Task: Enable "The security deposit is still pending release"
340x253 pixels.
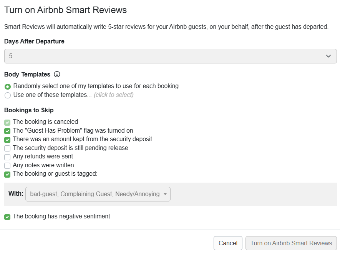Action: click(x=7, y=148)
